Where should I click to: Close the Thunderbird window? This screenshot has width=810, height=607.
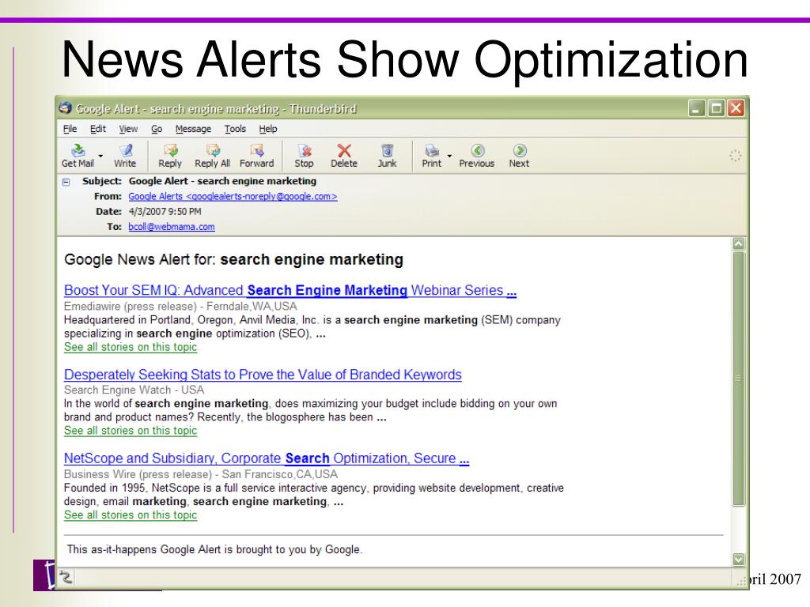[736, 107]
